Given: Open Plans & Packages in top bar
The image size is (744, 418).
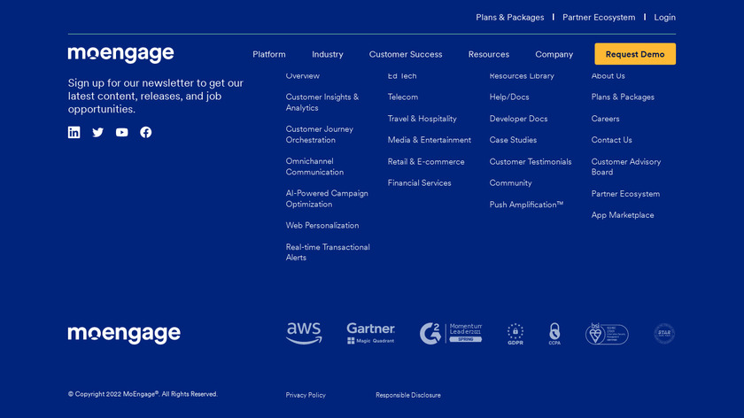Looking at the screenshot, I should (x=510, y=18).
